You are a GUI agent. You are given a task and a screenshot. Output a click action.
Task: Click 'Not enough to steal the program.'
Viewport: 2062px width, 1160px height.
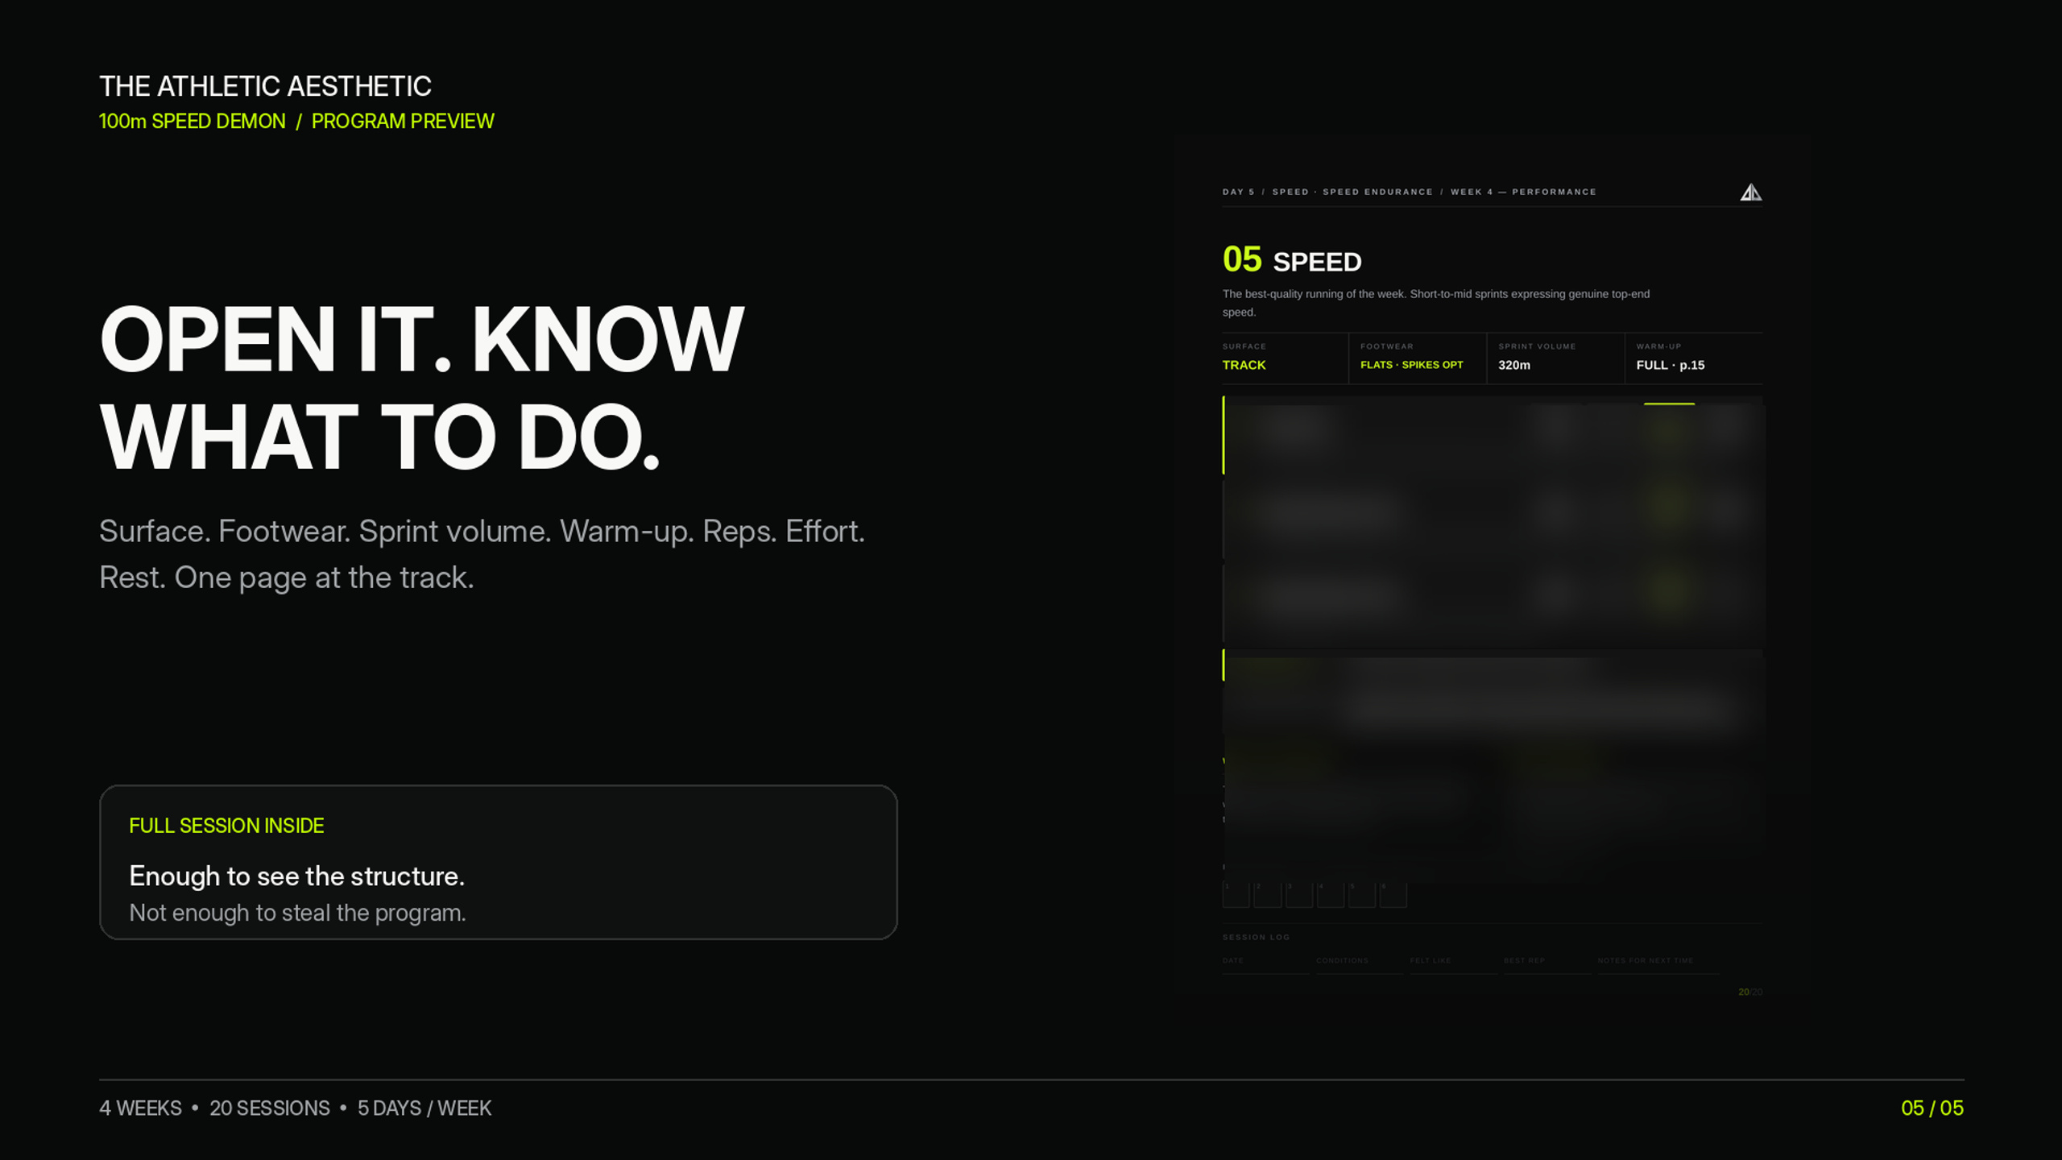[298, 913]
